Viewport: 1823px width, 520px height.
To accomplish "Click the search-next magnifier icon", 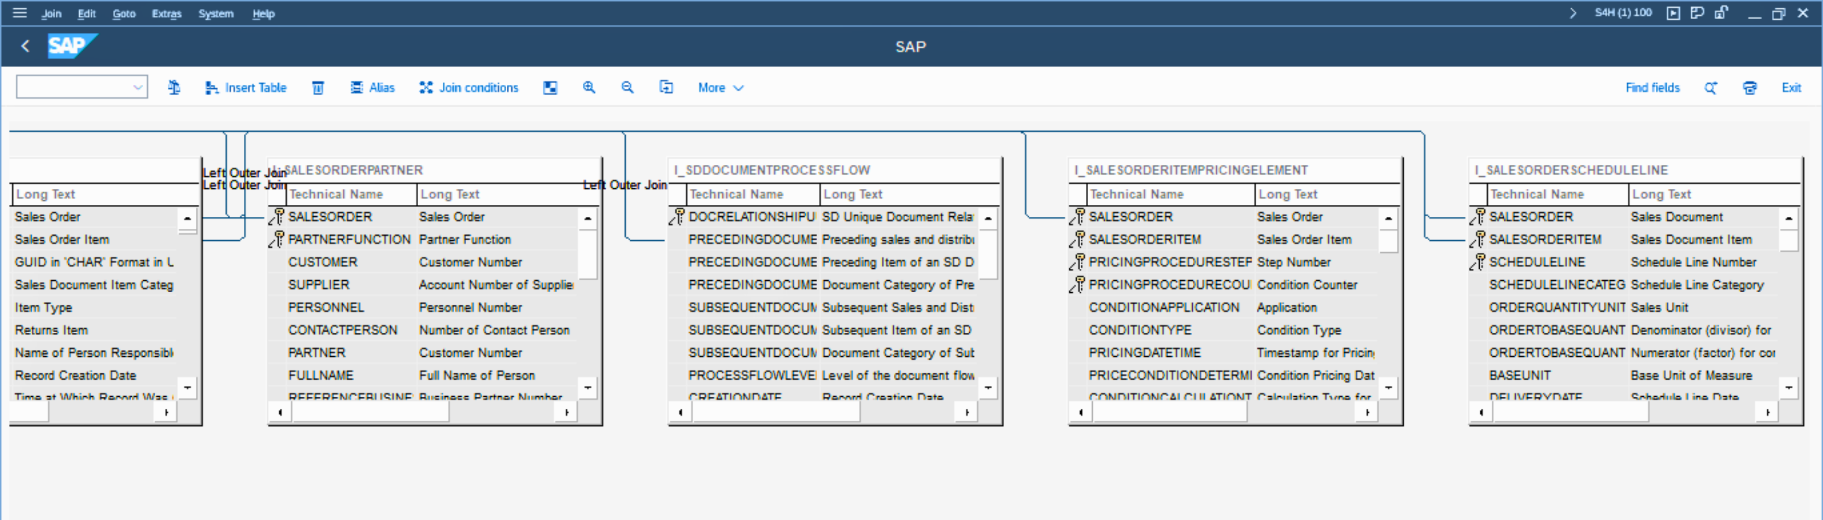I will coord(1710,87).
